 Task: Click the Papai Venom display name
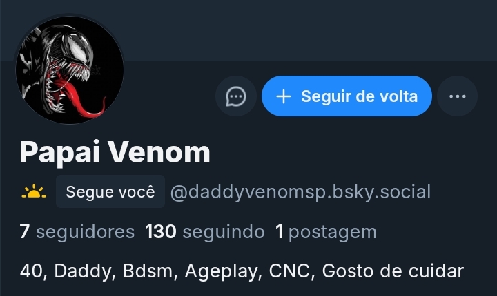[x=115, y=152]
